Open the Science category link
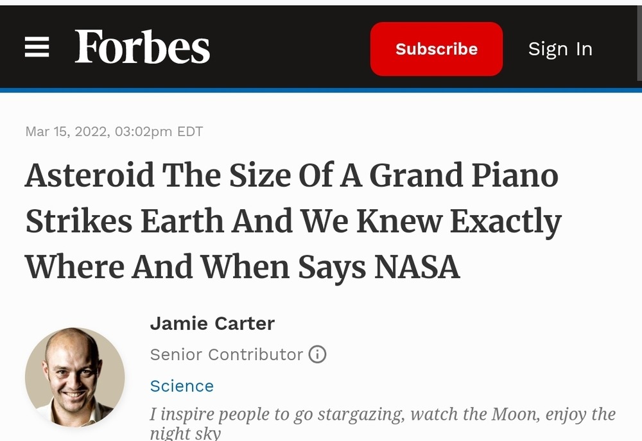The width and height of the screenshot is (642, 441). tap(182, 386)
